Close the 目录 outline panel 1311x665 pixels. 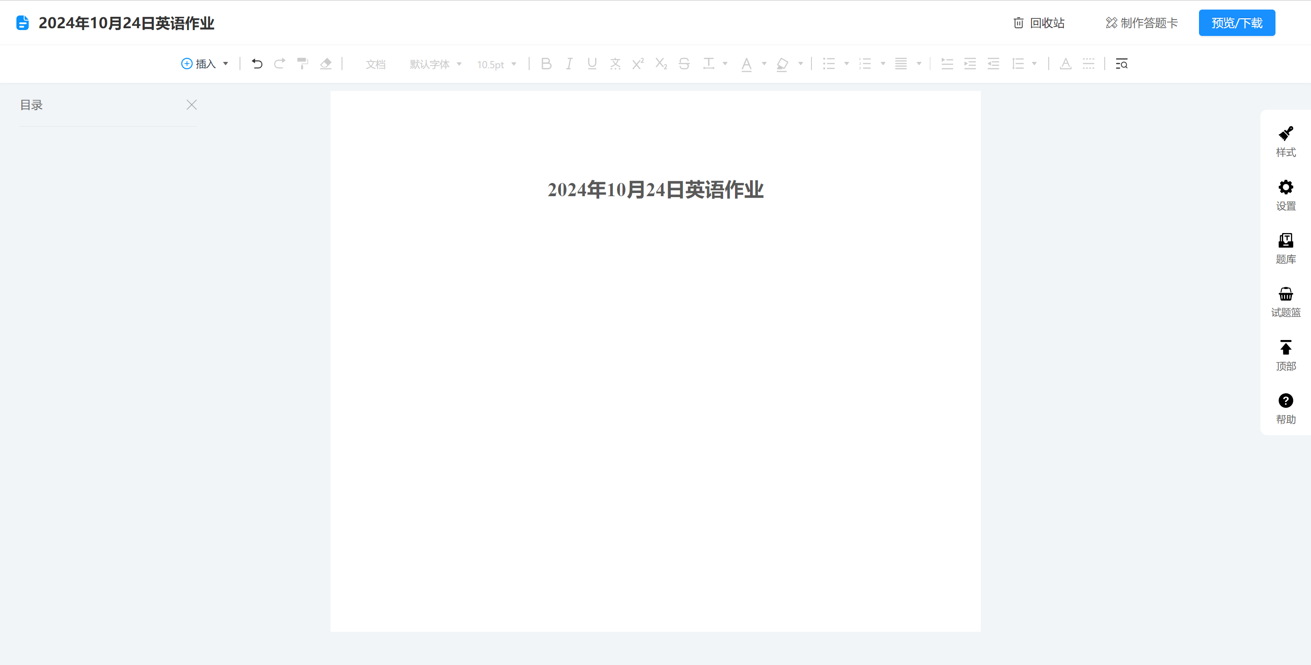[191, 105]
